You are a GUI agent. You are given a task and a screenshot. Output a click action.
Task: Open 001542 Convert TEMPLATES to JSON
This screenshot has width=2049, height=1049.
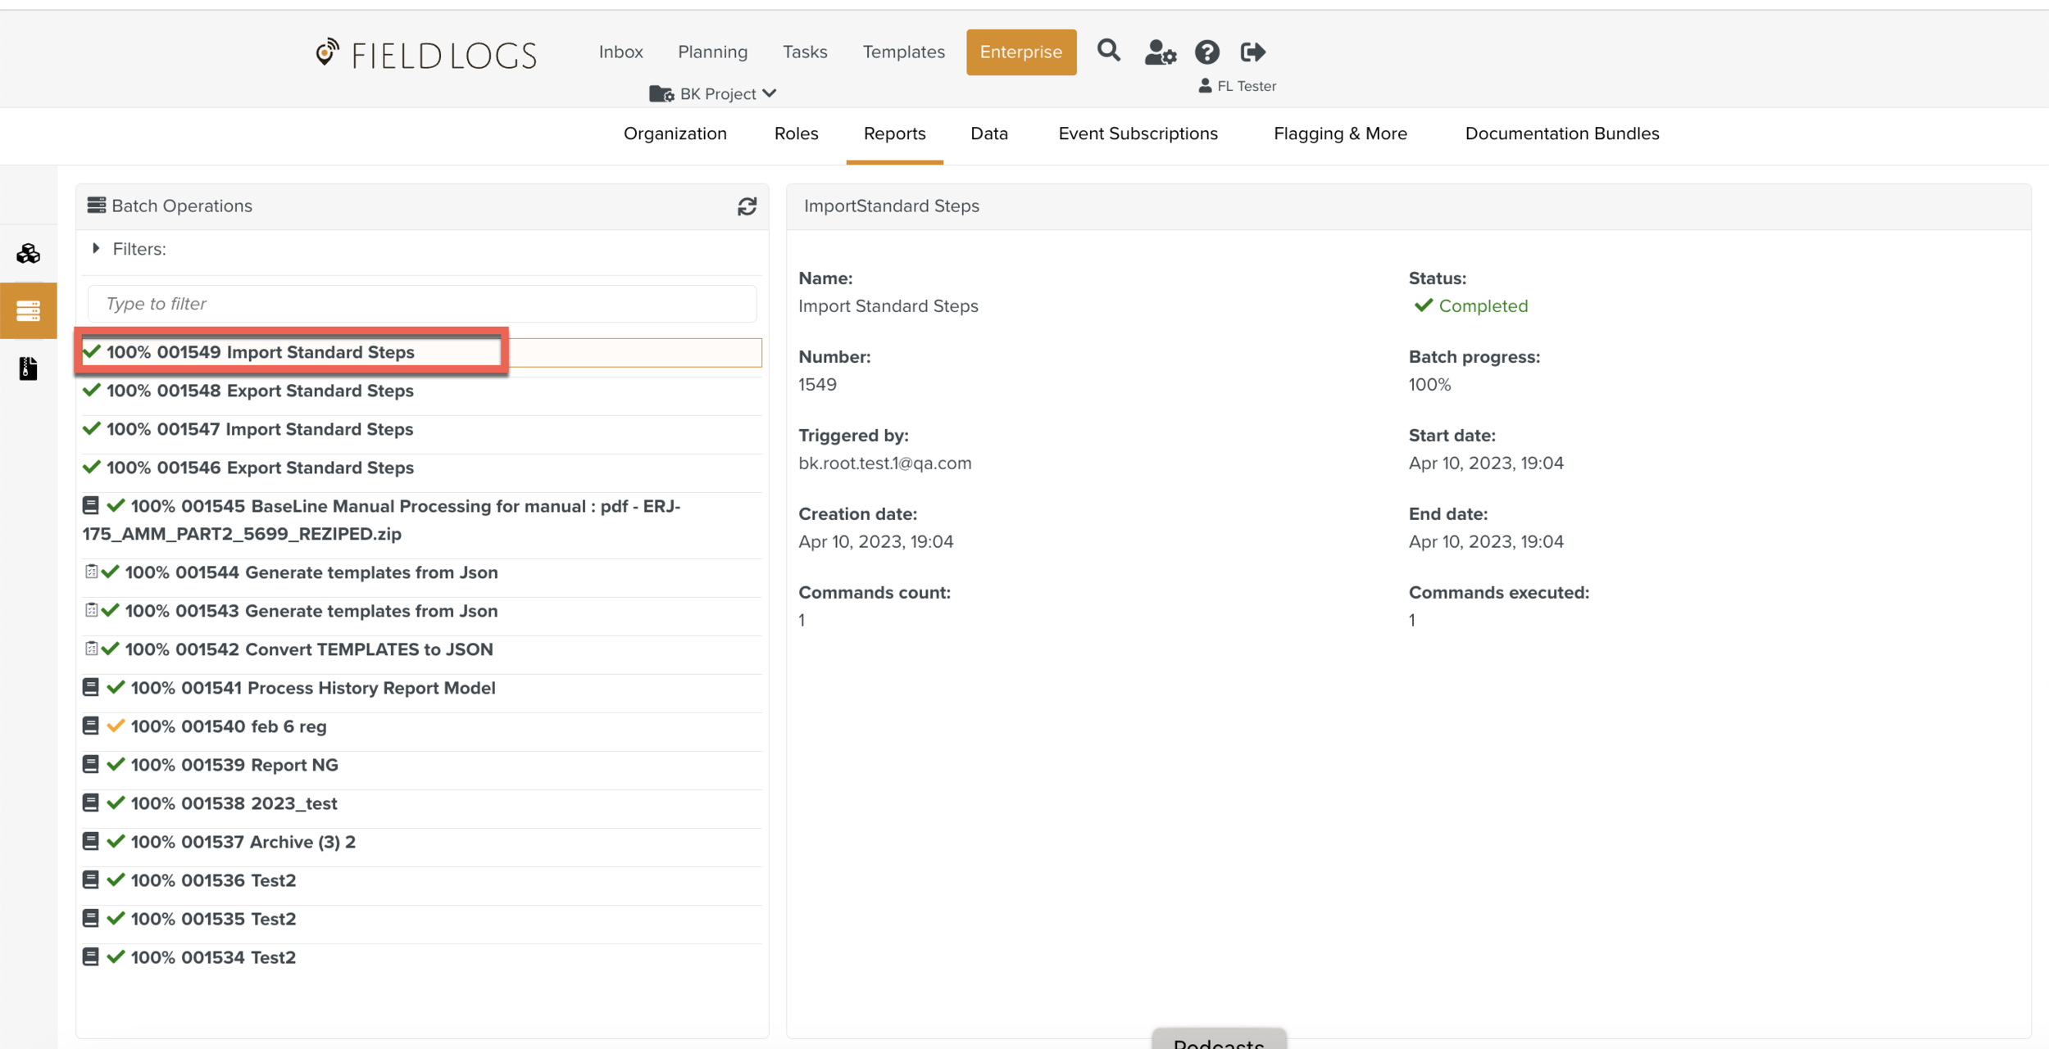(x=308, y=649)
